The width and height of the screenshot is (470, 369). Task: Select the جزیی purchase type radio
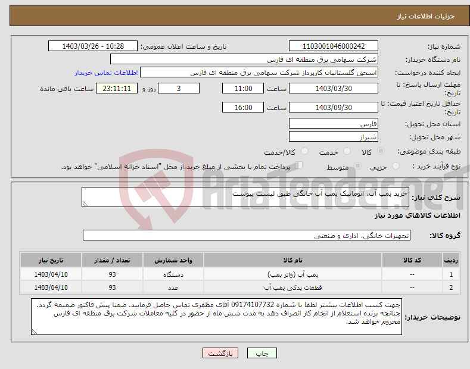[396, 166]
